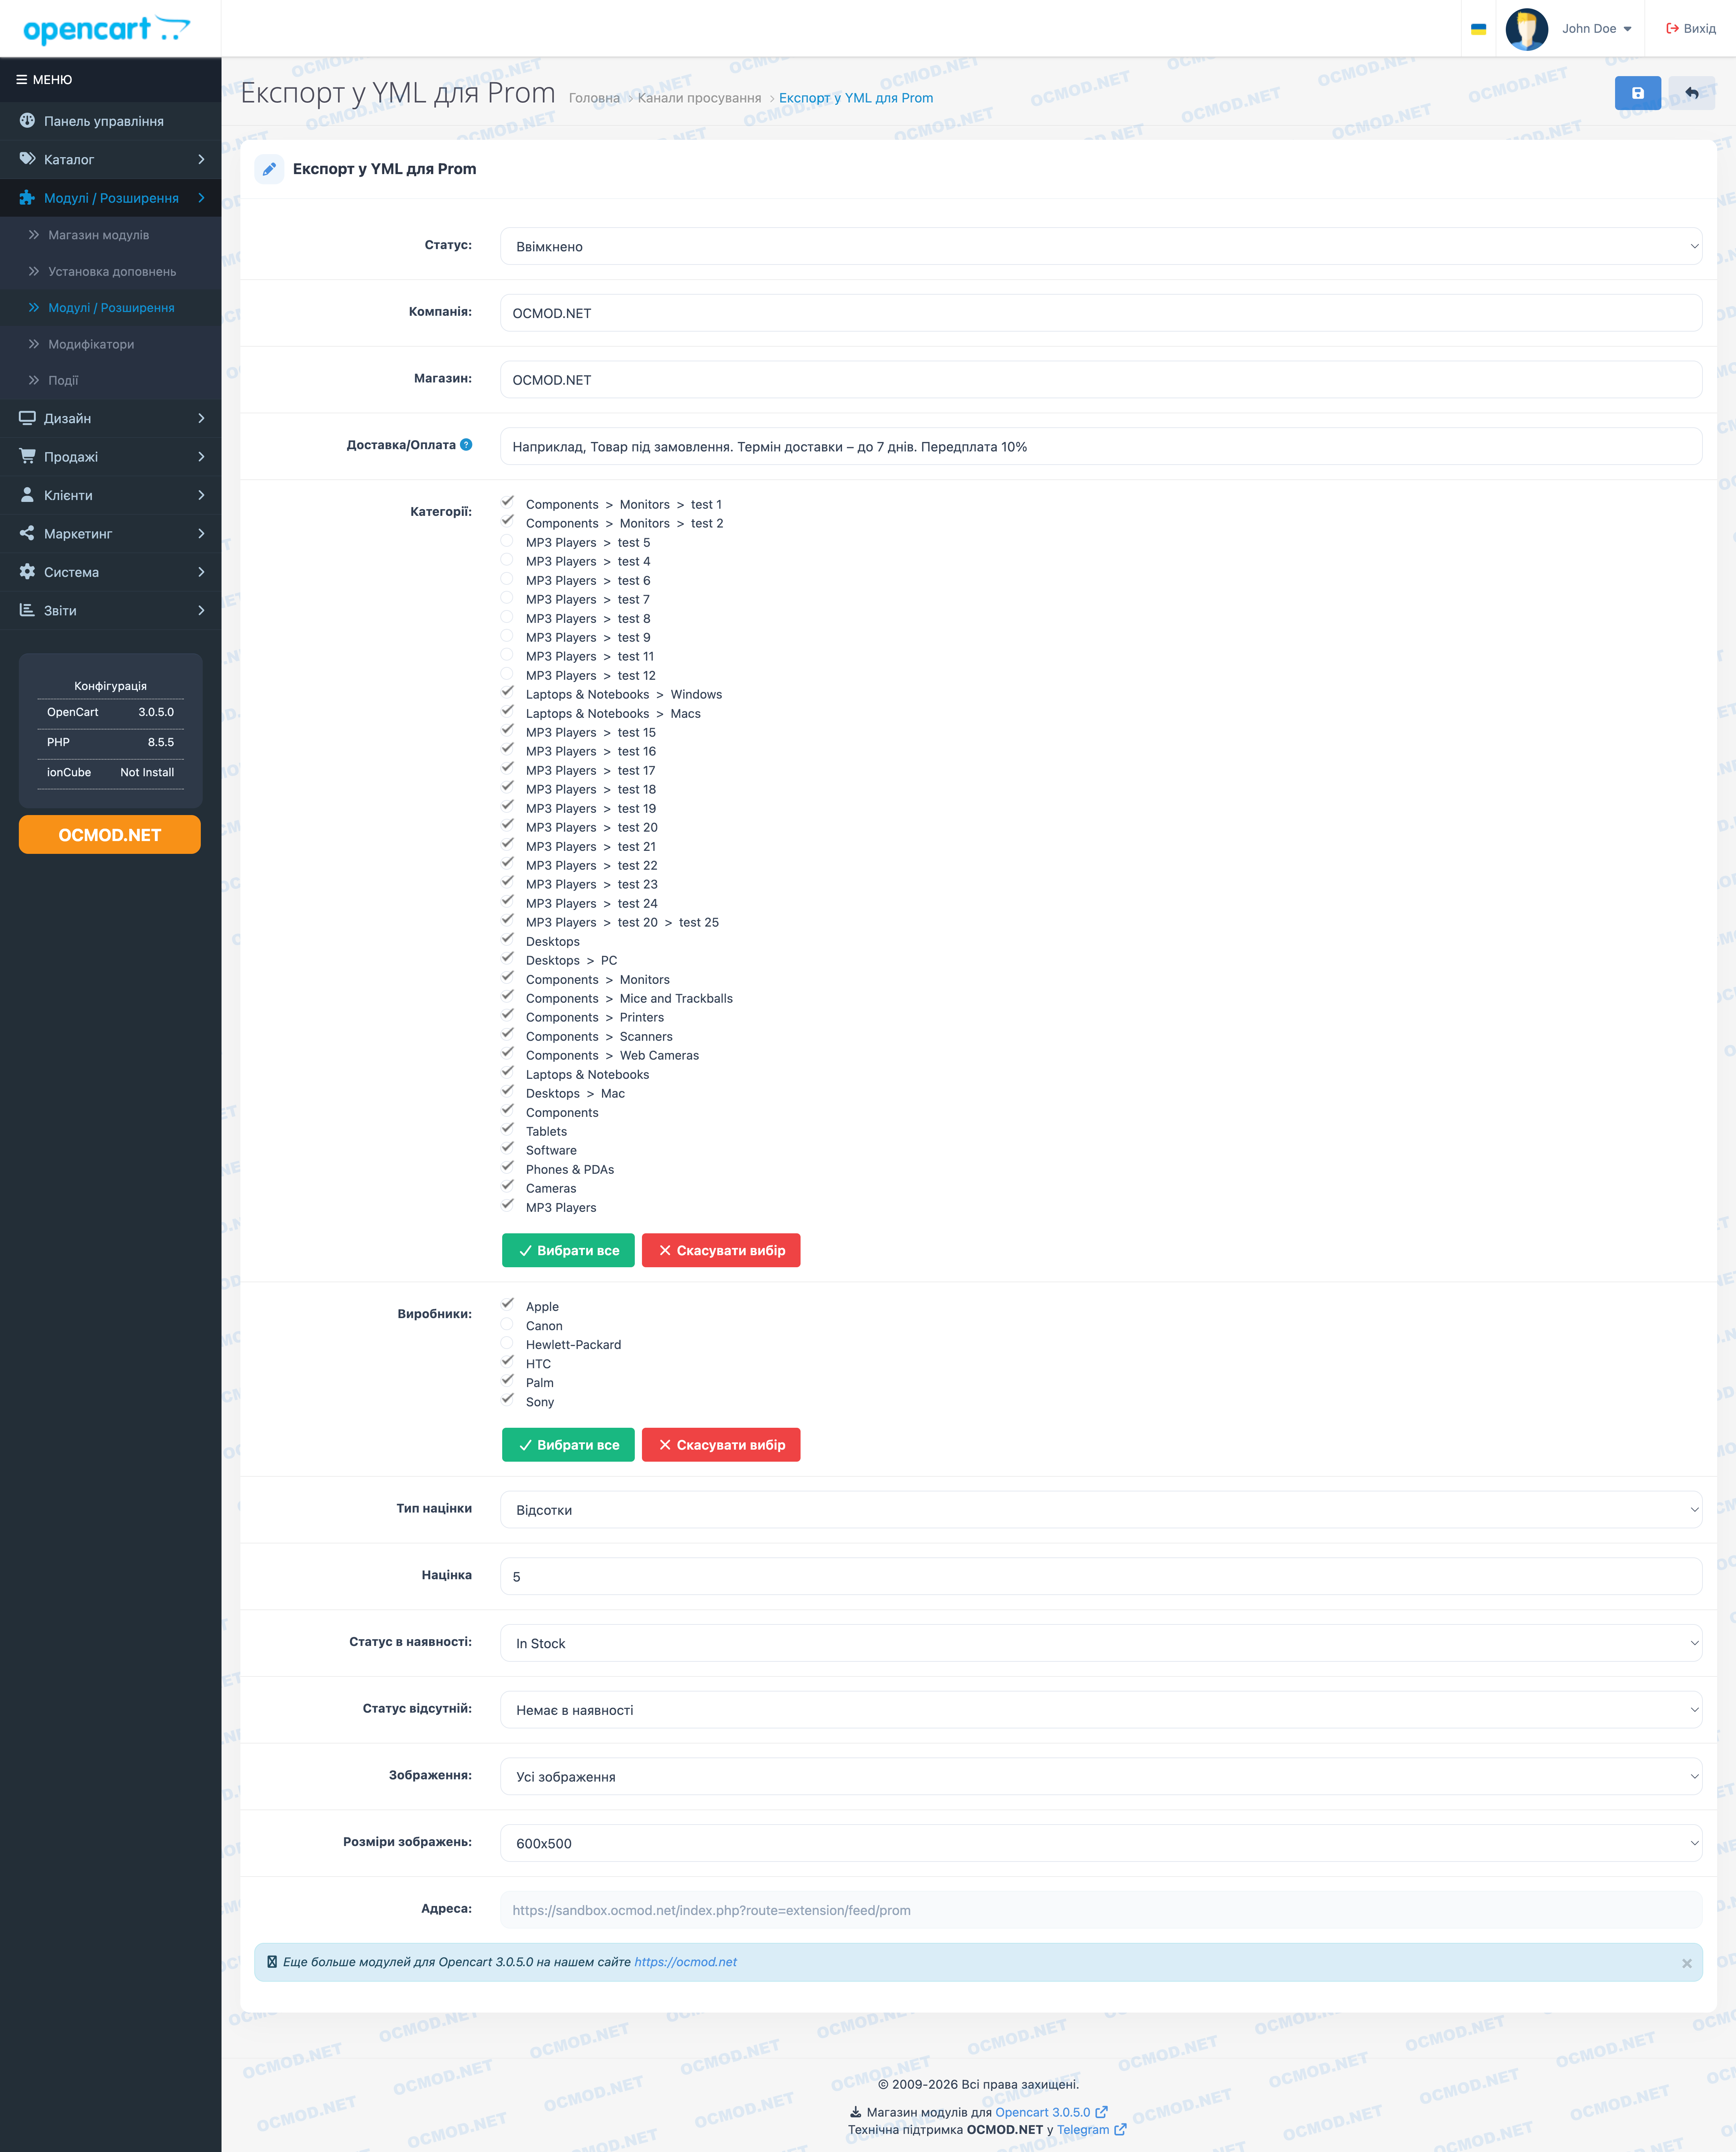Open the Статус в наявності dropdown
1736x2152 pixels.
pyautogui.click(x=1101, y=1643)
